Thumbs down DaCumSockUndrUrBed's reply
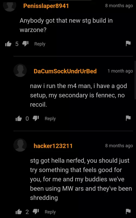Image resolution: width=136 pixels, height=218 pixels. click(36, 118)
